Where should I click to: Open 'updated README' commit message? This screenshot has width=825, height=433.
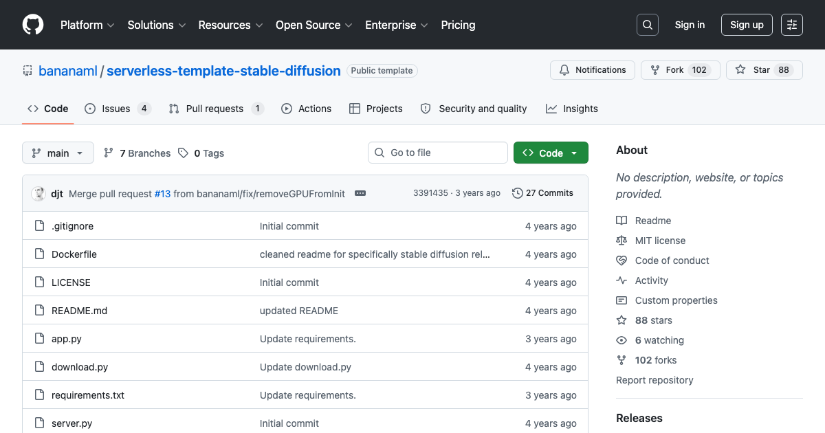click(x=299, y=311)
